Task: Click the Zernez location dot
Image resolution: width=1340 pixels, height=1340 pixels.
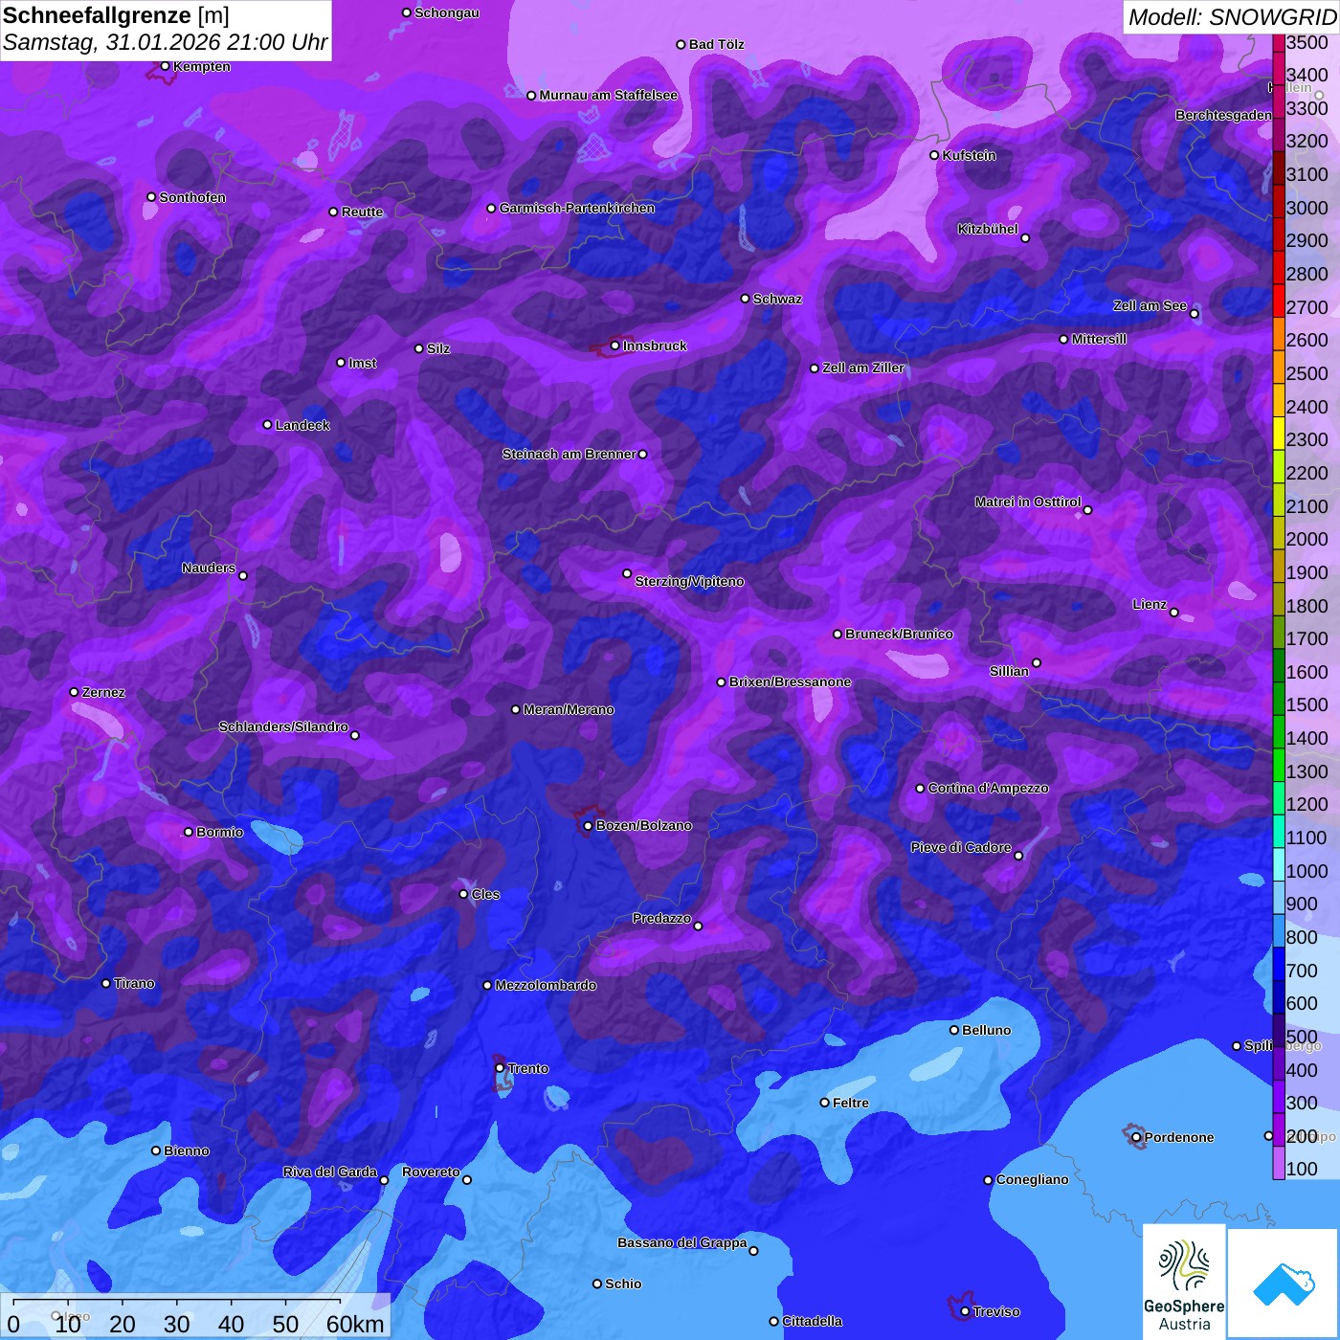Action: [x=74, y=692]
